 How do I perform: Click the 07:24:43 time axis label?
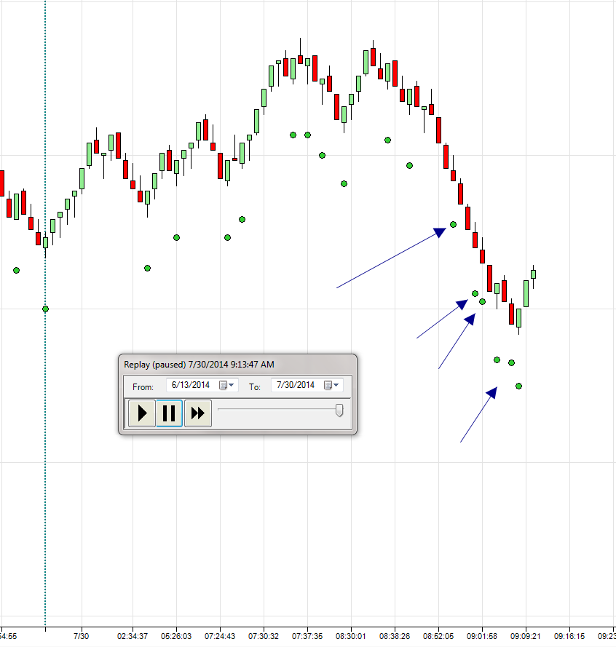click(220, 636)
